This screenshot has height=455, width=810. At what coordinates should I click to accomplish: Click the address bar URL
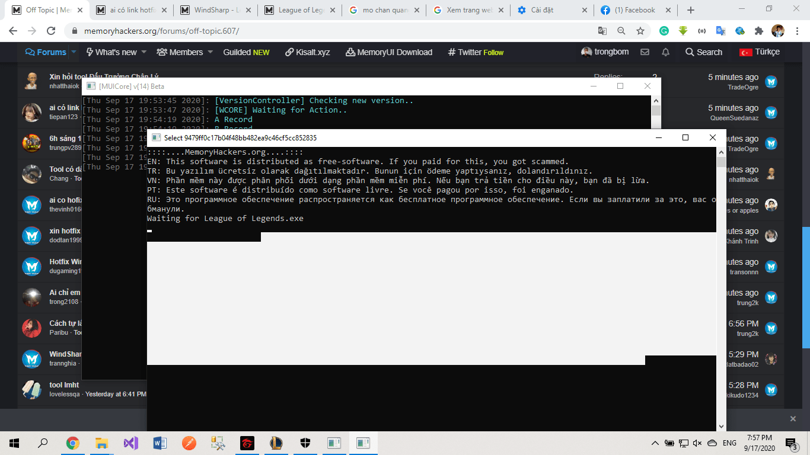tap(161, 31)
